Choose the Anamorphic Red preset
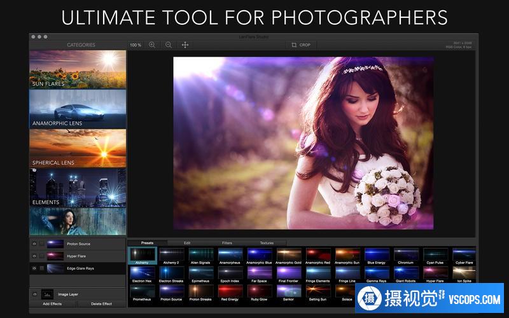This screenshot has width=509, height=318. [x=317, y=256]
